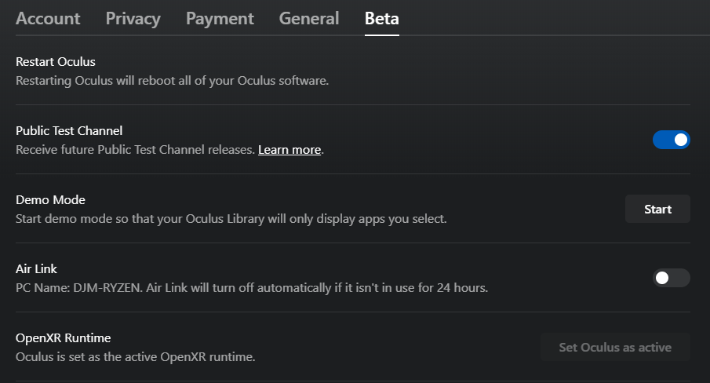Click the Air Link heading
This screenshot has width=710, height=383.
[x=36, y=268]
